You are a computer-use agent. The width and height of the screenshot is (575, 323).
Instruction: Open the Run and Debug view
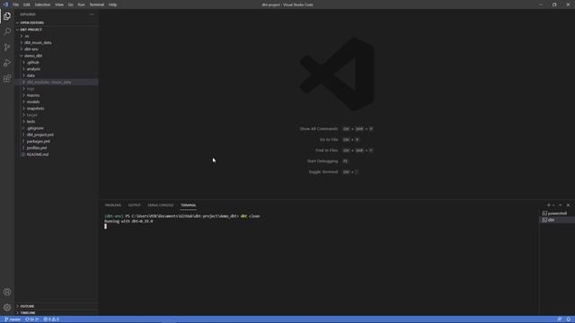[x=7, y=63]
